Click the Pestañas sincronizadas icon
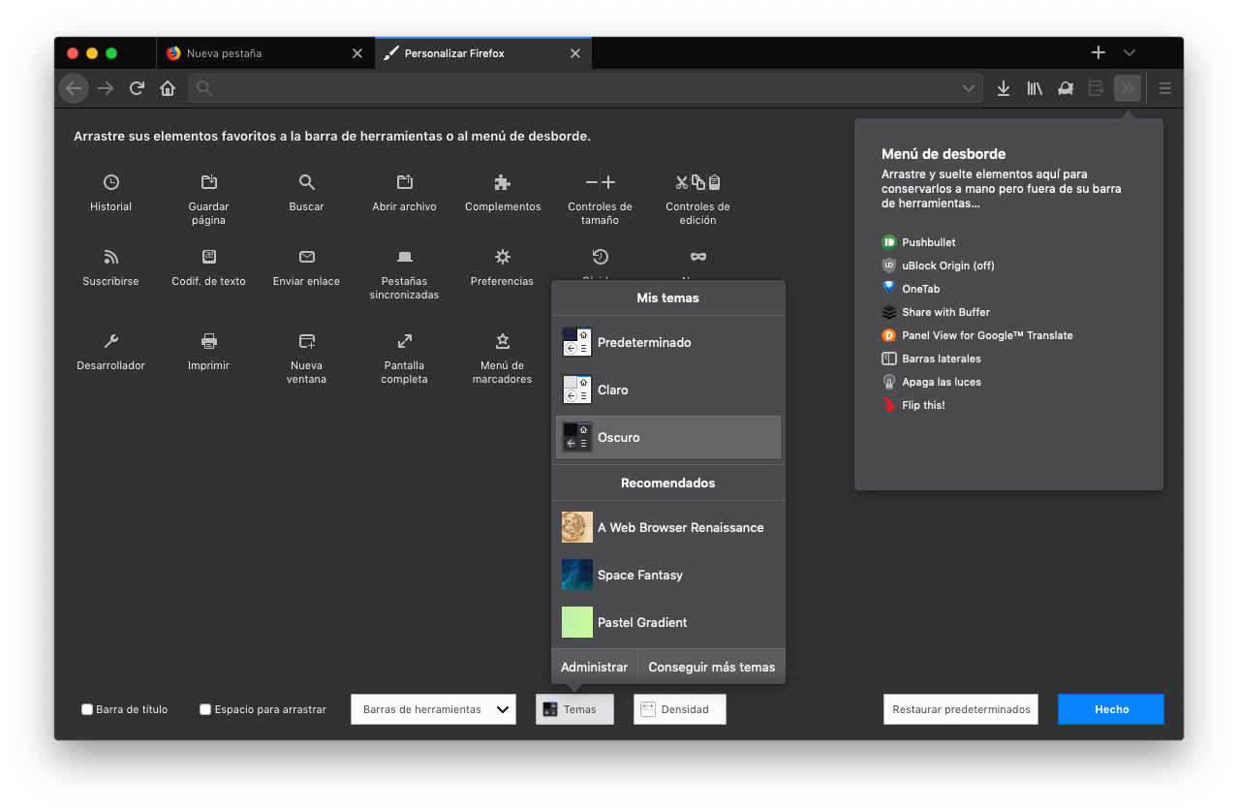 click(x=405, y=257)
